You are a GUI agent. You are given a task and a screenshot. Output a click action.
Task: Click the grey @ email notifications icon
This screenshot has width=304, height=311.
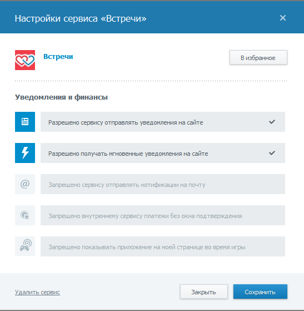pos(25,184)
